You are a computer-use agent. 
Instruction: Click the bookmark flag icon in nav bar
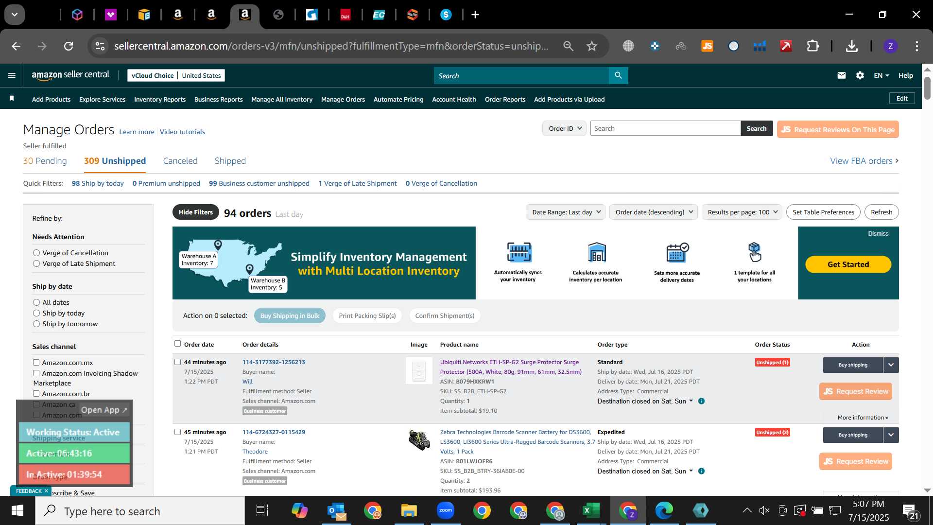[12, 99]
